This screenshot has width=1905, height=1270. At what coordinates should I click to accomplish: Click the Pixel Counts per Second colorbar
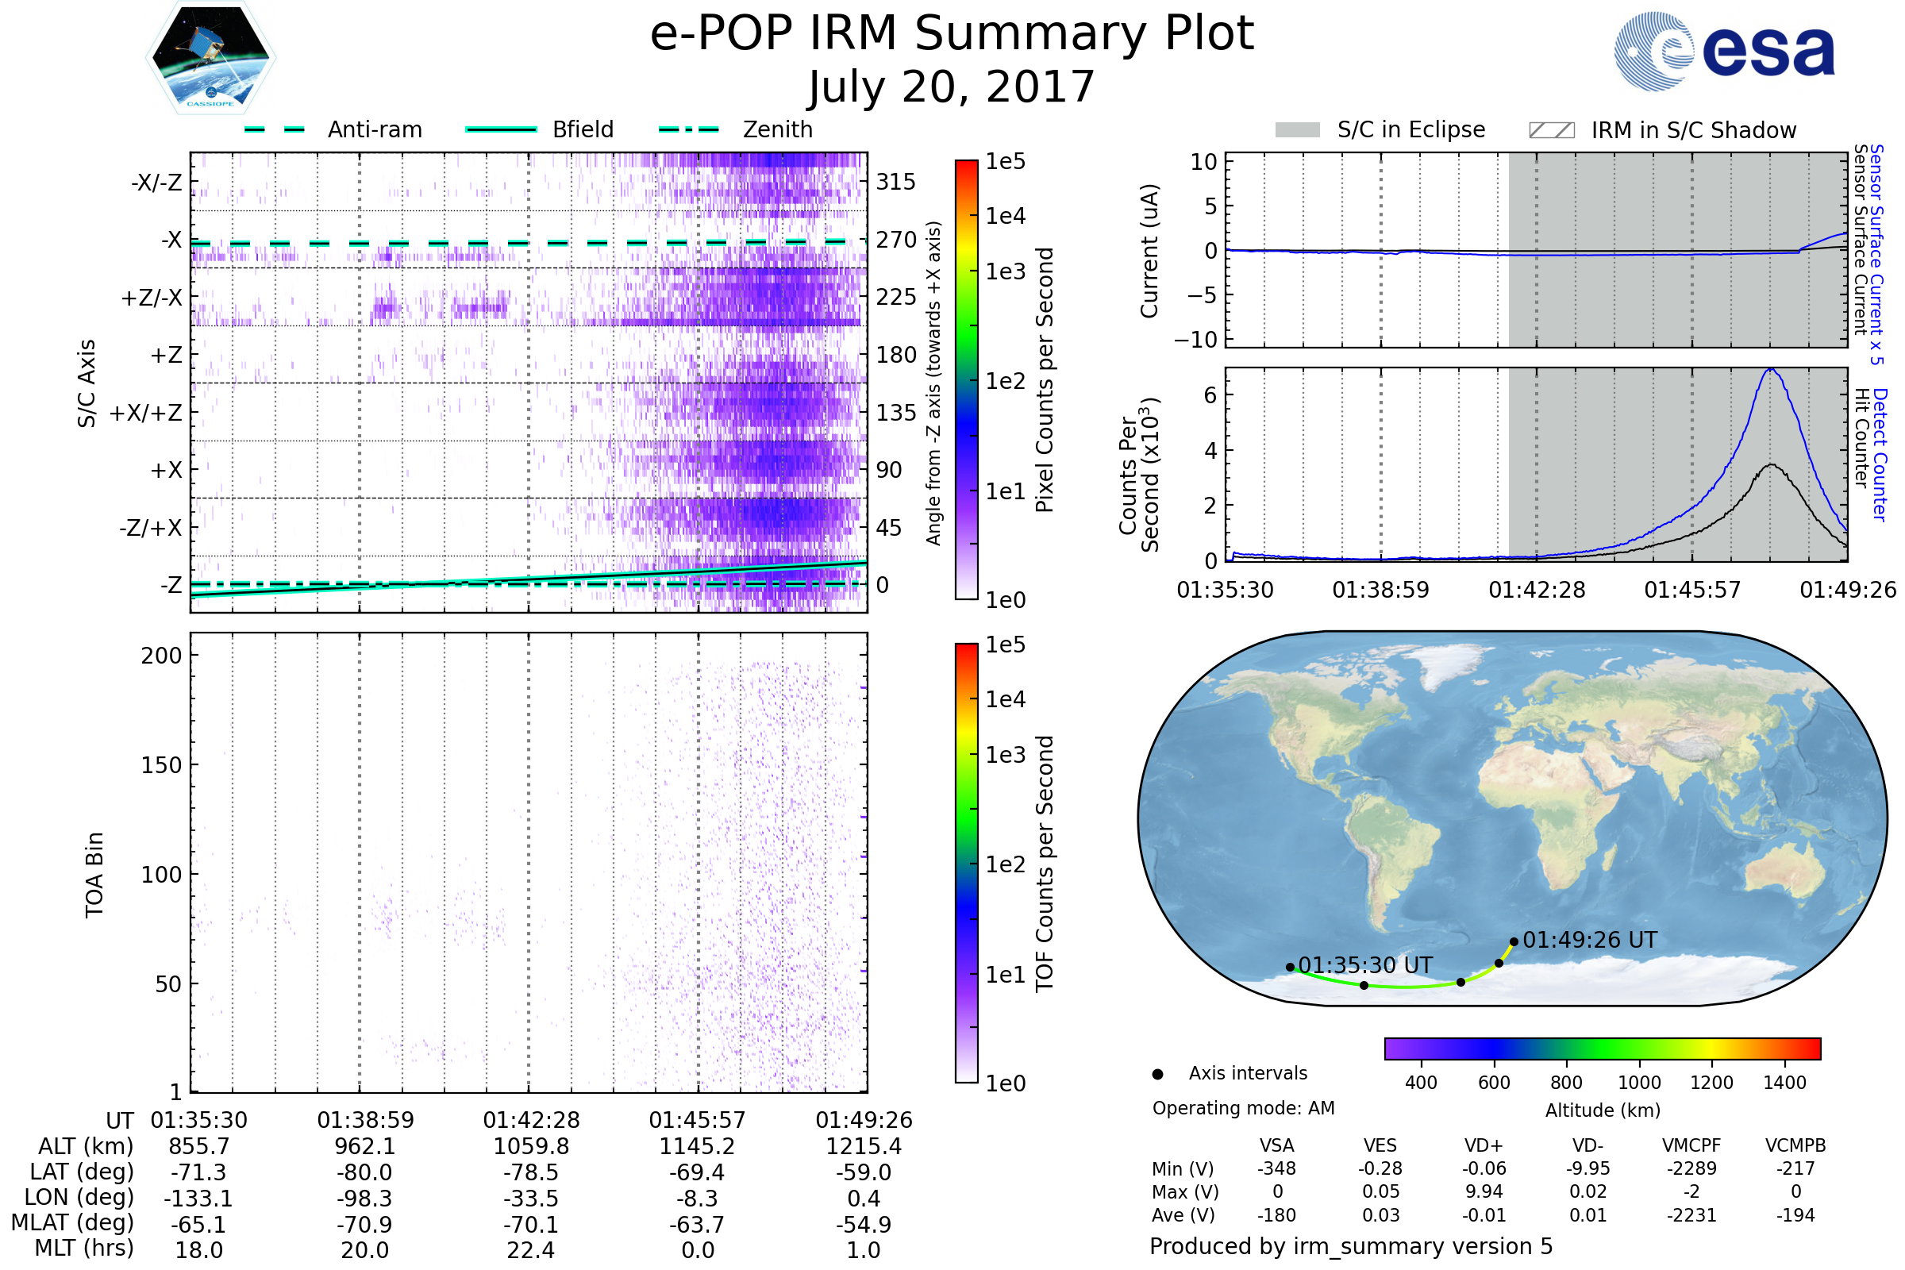pyautogui.click(x=966, y=381)
